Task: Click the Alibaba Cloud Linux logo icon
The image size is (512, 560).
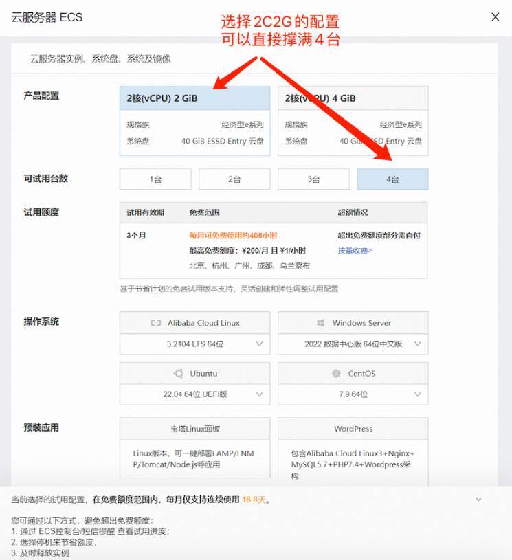Action: click(x=156, y=323)
